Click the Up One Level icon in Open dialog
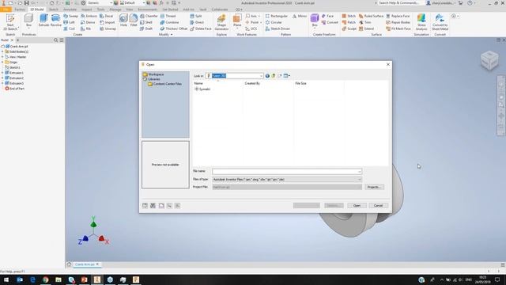 click(274, 76)
